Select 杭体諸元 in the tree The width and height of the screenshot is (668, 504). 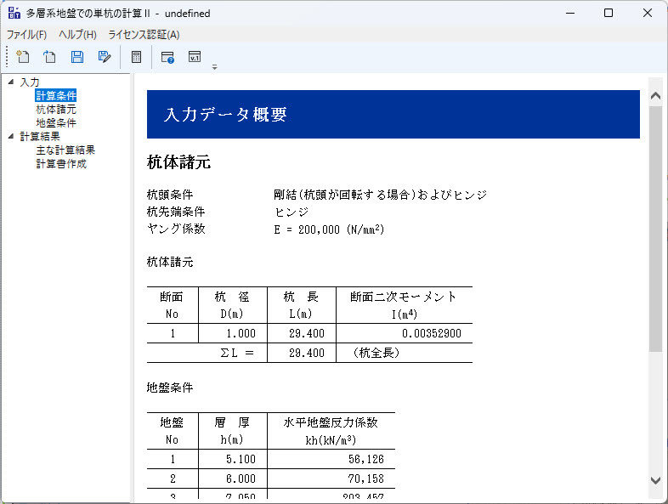coord(56,110)
